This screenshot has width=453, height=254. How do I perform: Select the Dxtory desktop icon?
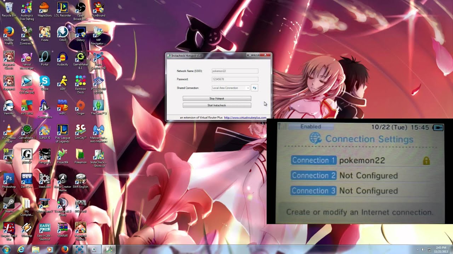pyautogui.click(x=80, y=34)
